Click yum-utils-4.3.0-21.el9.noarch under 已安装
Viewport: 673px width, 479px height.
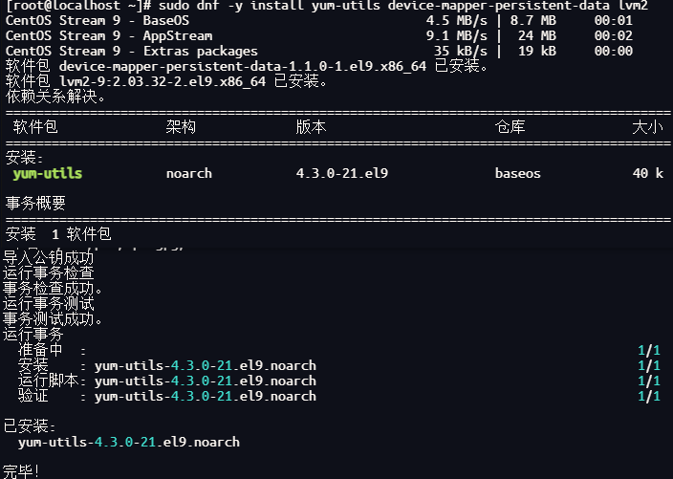[x=129, y=442]
